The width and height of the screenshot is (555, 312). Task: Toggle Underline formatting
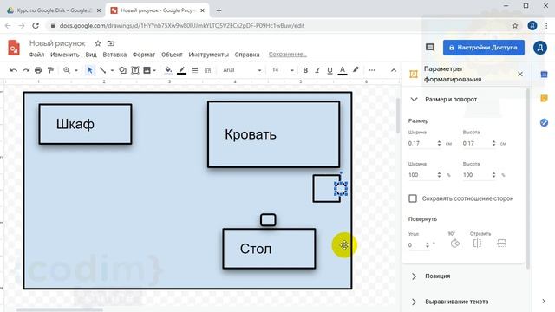click(330, 70)
